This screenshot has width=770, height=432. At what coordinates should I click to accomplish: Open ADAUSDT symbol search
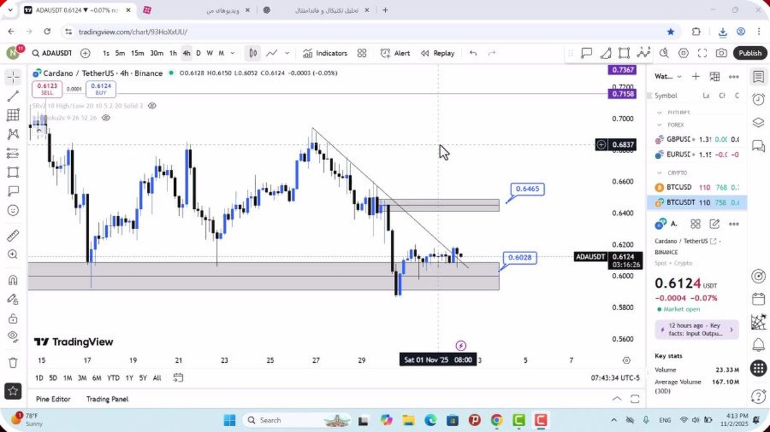[51, 53]
